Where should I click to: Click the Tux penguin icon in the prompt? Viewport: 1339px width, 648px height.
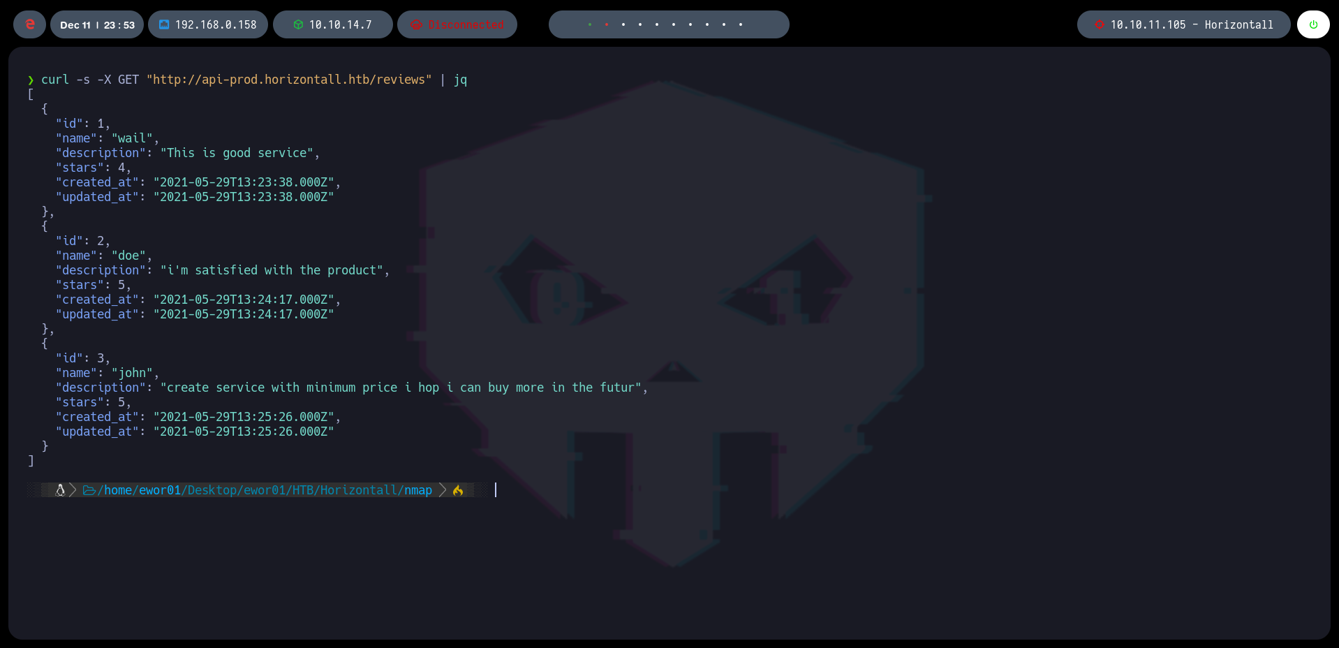[x=60, y=490]
